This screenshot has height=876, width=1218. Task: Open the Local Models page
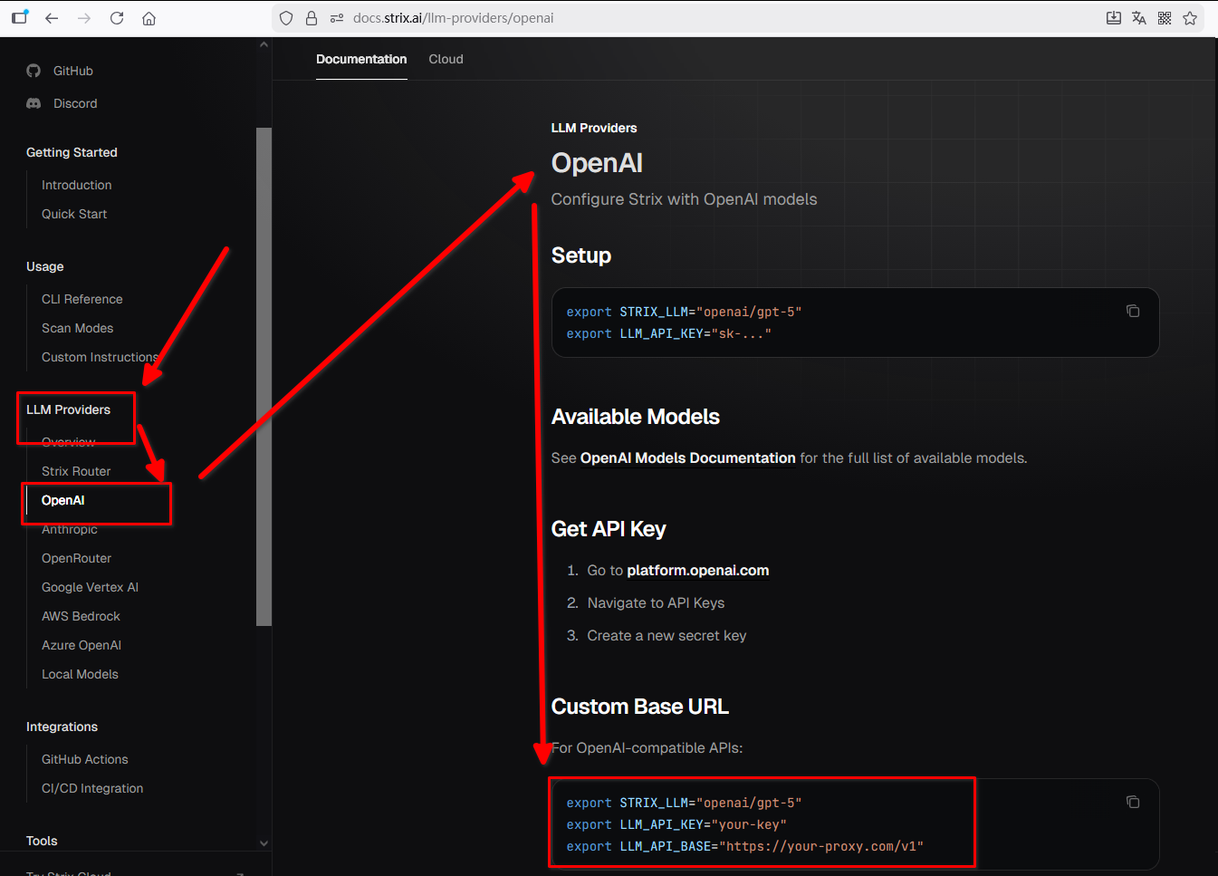click(80, 674)
